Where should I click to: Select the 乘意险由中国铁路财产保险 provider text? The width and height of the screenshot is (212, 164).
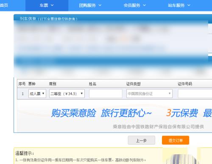158,127
